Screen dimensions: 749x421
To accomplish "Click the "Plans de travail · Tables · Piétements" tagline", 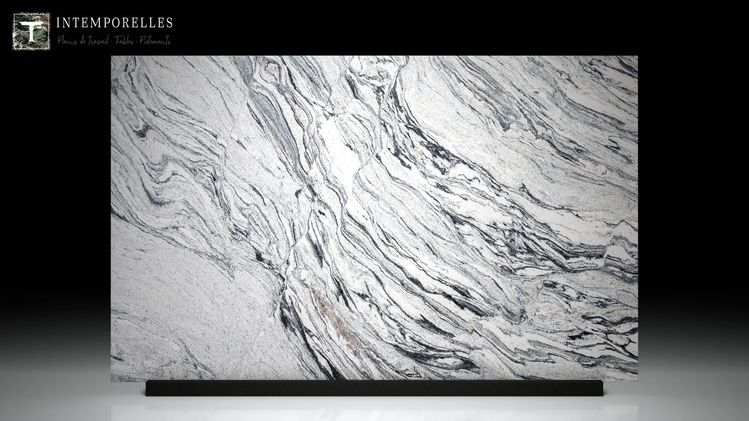I will [115, 41].
